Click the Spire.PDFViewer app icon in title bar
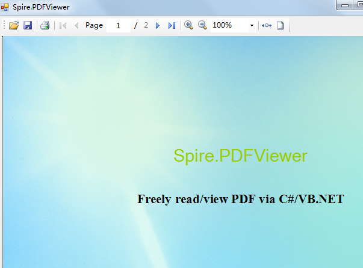 tap(5, 7)
